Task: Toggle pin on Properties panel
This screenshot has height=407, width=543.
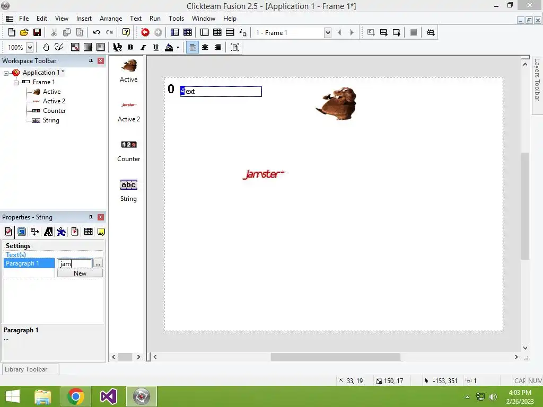Action: (x=91, y=217)
